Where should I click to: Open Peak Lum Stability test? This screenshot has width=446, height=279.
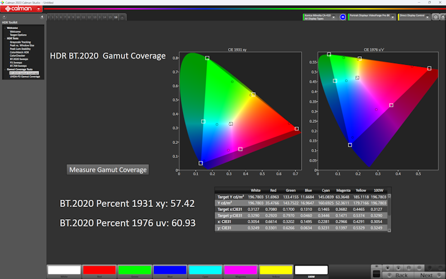20,49
